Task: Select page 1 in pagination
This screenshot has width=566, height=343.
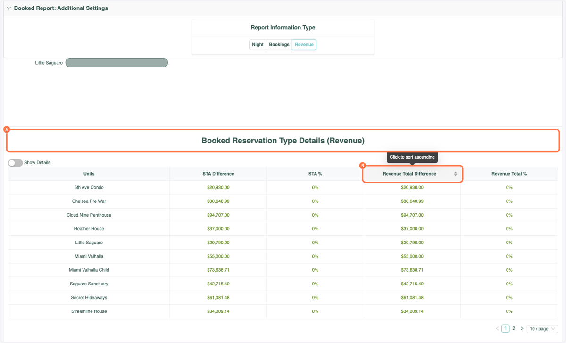Action: coord(506,329)
